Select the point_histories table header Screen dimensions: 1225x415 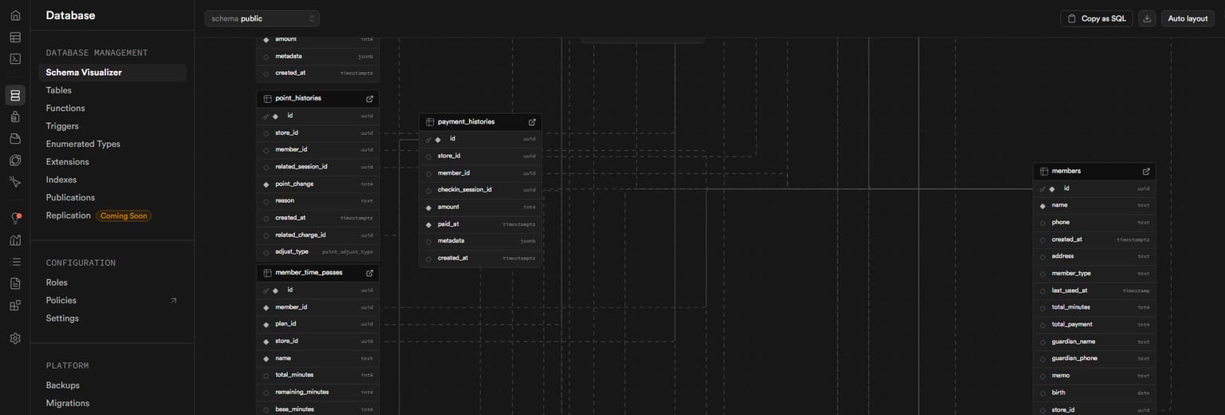click(x=317, y=99)
